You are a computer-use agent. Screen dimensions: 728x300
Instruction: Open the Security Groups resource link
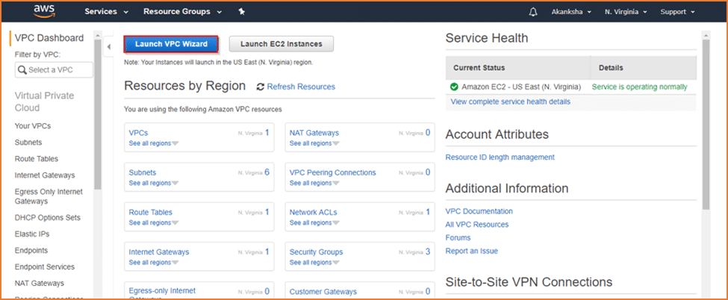pyautogui.click(x=316, y=252)
